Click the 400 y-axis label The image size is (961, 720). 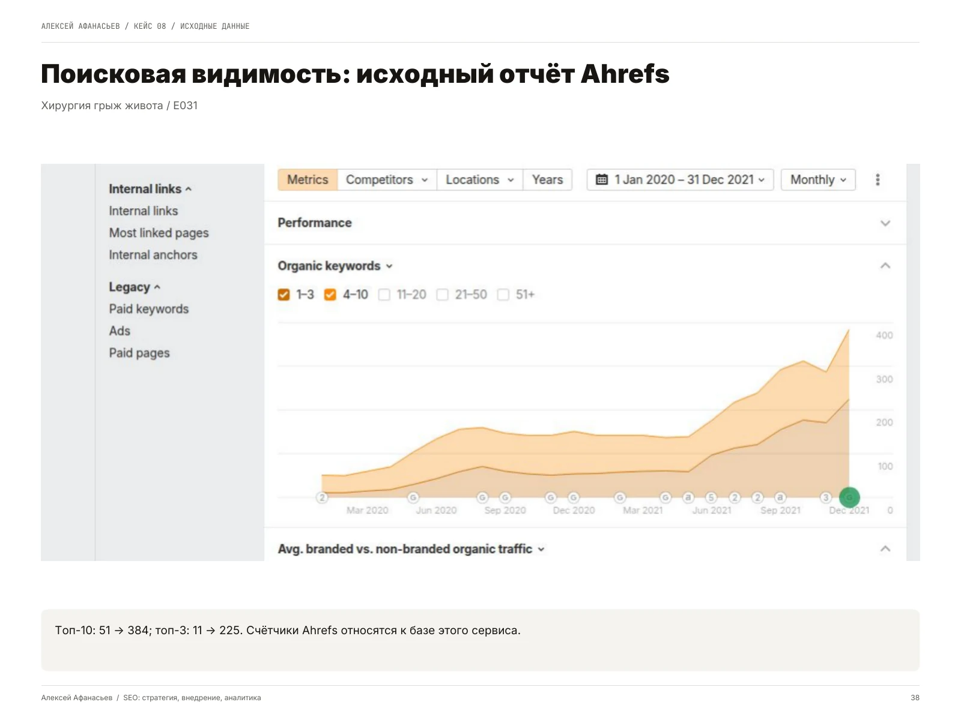click(884, 335)
